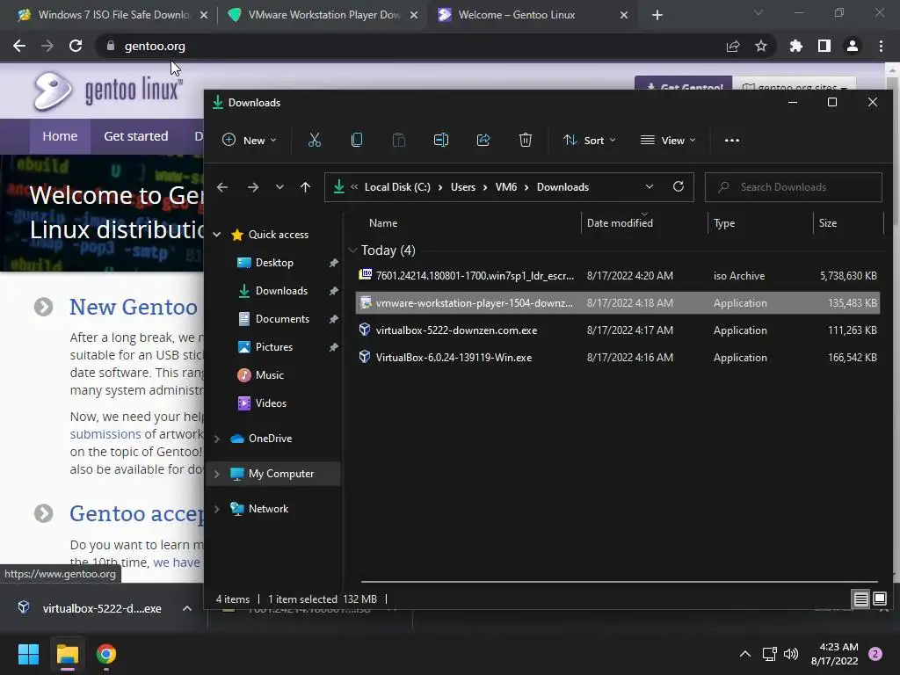Click the Delete trash icon in Explorer
This screenshot has height=675, width=900.
(x=526, y=140)
